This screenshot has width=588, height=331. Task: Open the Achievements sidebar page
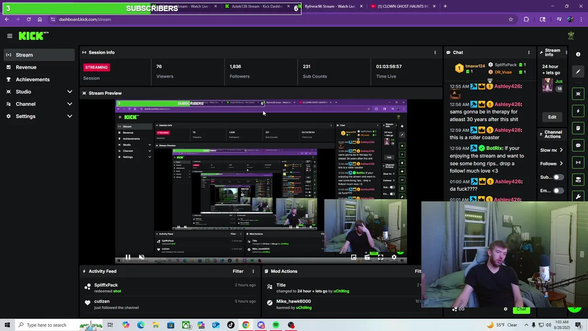coord(39,80)
